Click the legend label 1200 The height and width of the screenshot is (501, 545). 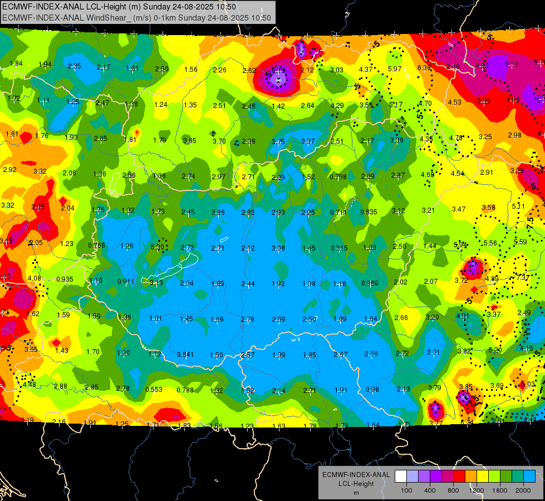(x=476, y=490)
